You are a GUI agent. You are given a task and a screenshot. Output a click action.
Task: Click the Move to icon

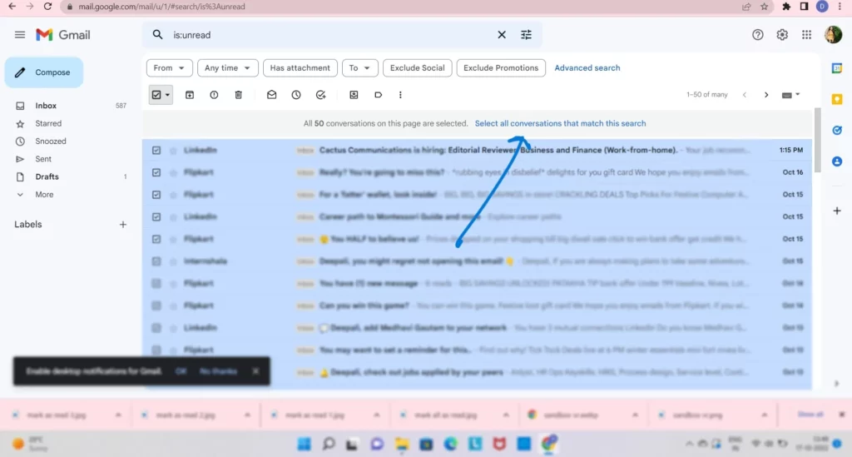click(354, 95)
